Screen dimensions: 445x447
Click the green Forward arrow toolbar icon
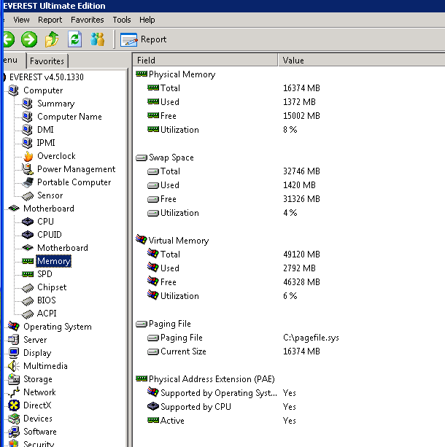pyautogui.click(x=29, y=39)
